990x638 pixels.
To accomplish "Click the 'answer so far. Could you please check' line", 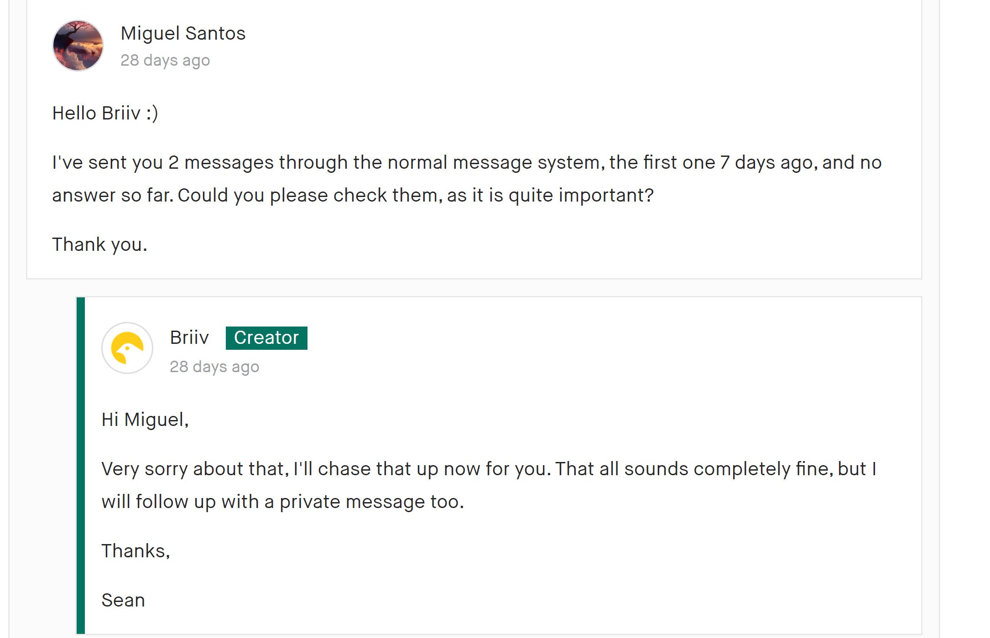I will (x=353, y=195).
